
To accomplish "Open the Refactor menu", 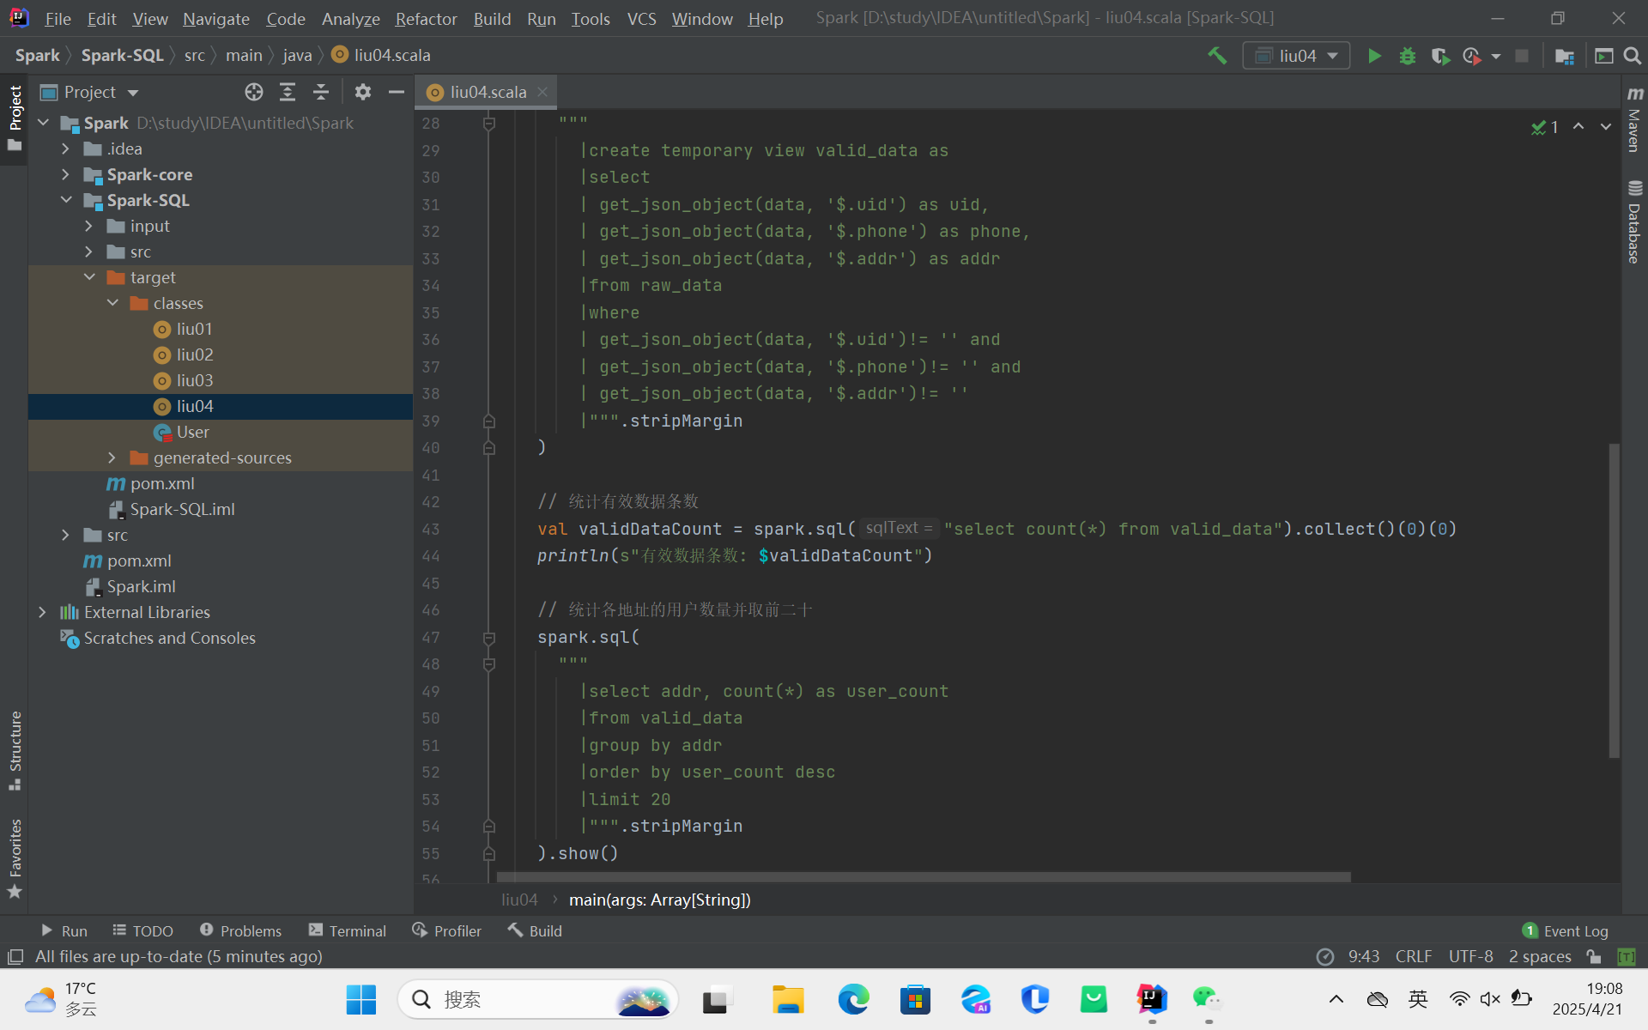I will (426, 18).
